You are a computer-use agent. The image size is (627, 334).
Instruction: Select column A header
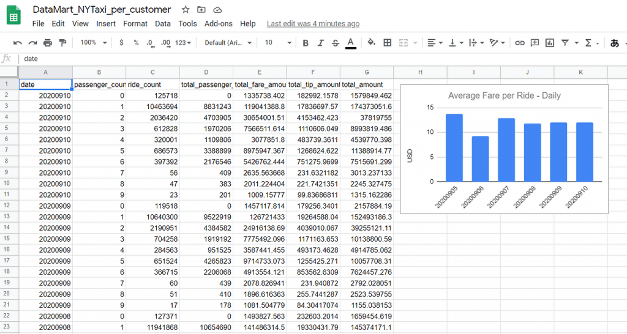pos(45,72)
